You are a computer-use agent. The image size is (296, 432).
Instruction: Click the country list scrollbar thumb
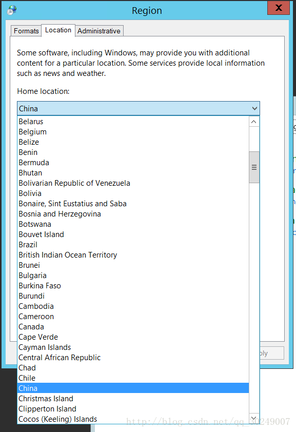click(254, 167)
